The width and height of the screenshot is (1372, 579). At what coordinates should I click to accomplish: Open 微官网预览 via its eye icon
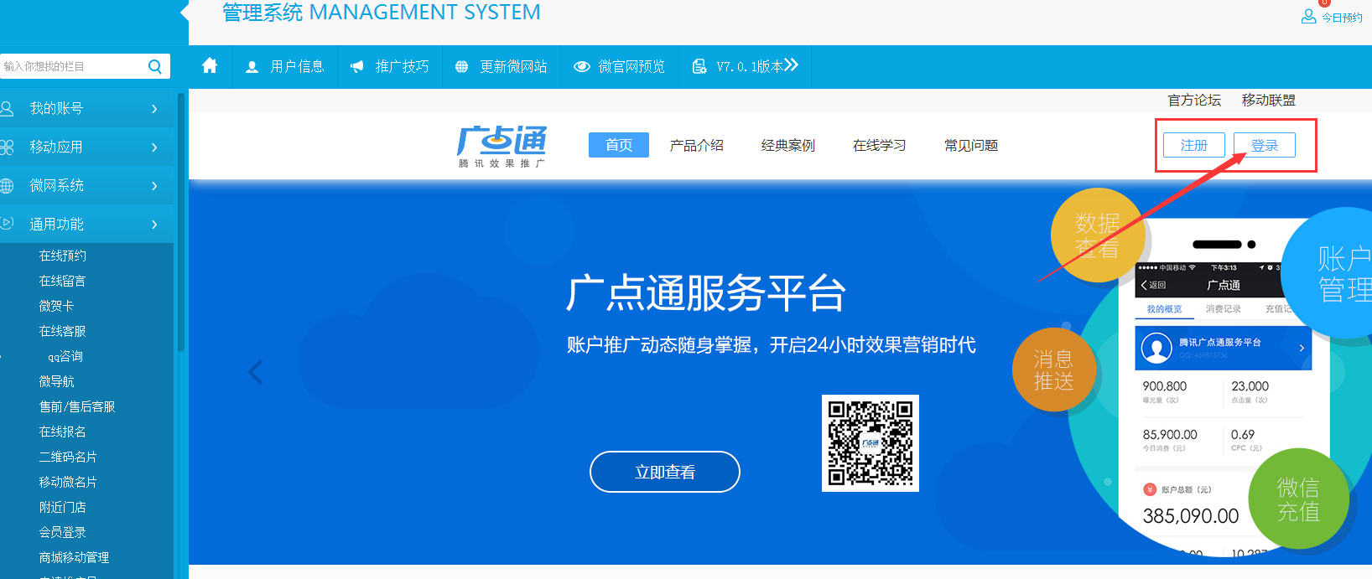point(582,67)
